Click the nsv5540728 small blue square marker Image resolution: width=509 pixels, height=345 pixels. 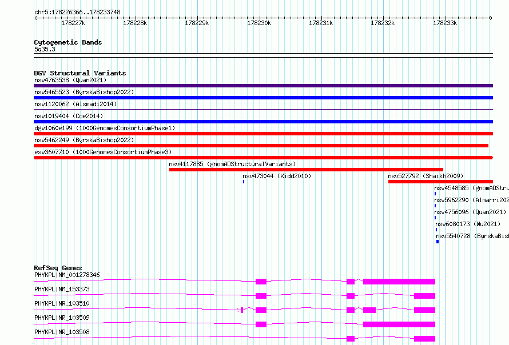pos(438,242)
